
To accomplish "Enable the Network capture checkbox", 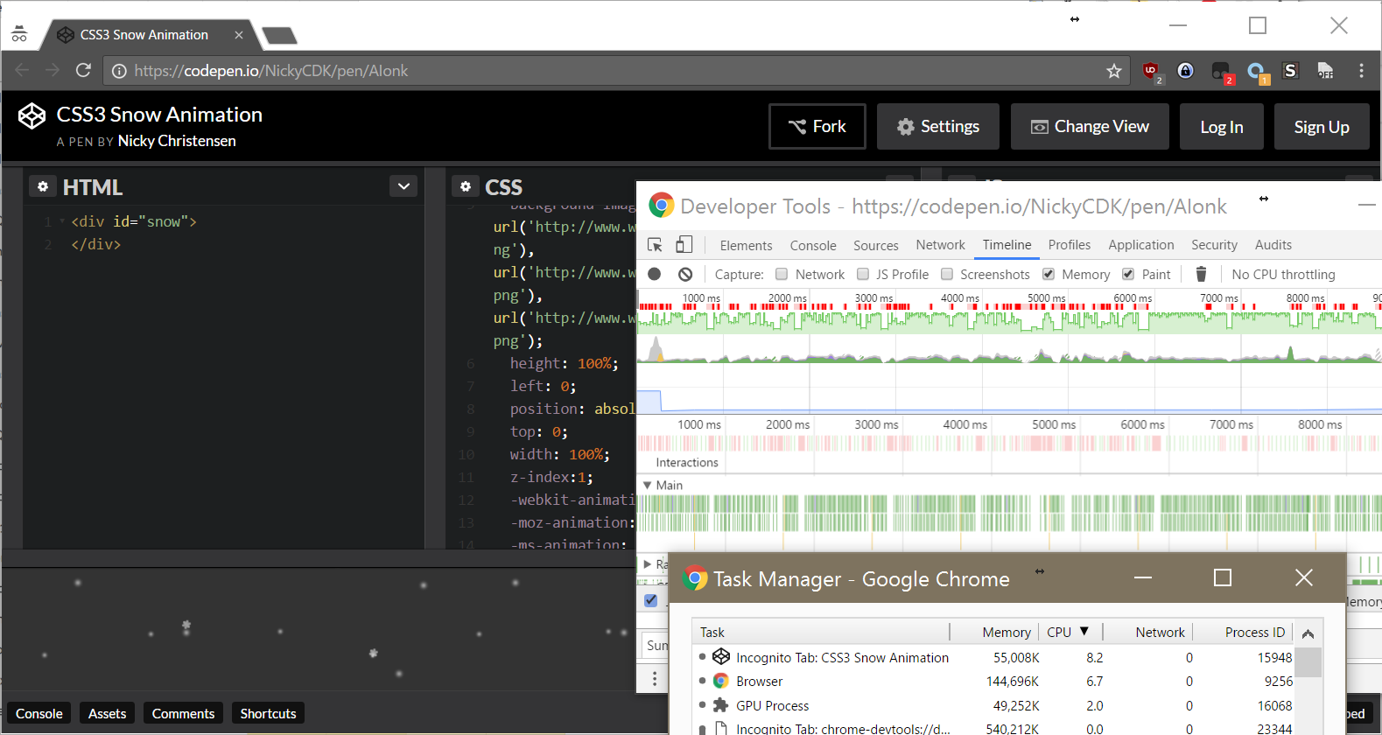I will pyautogui.click(x=782, y=274).
